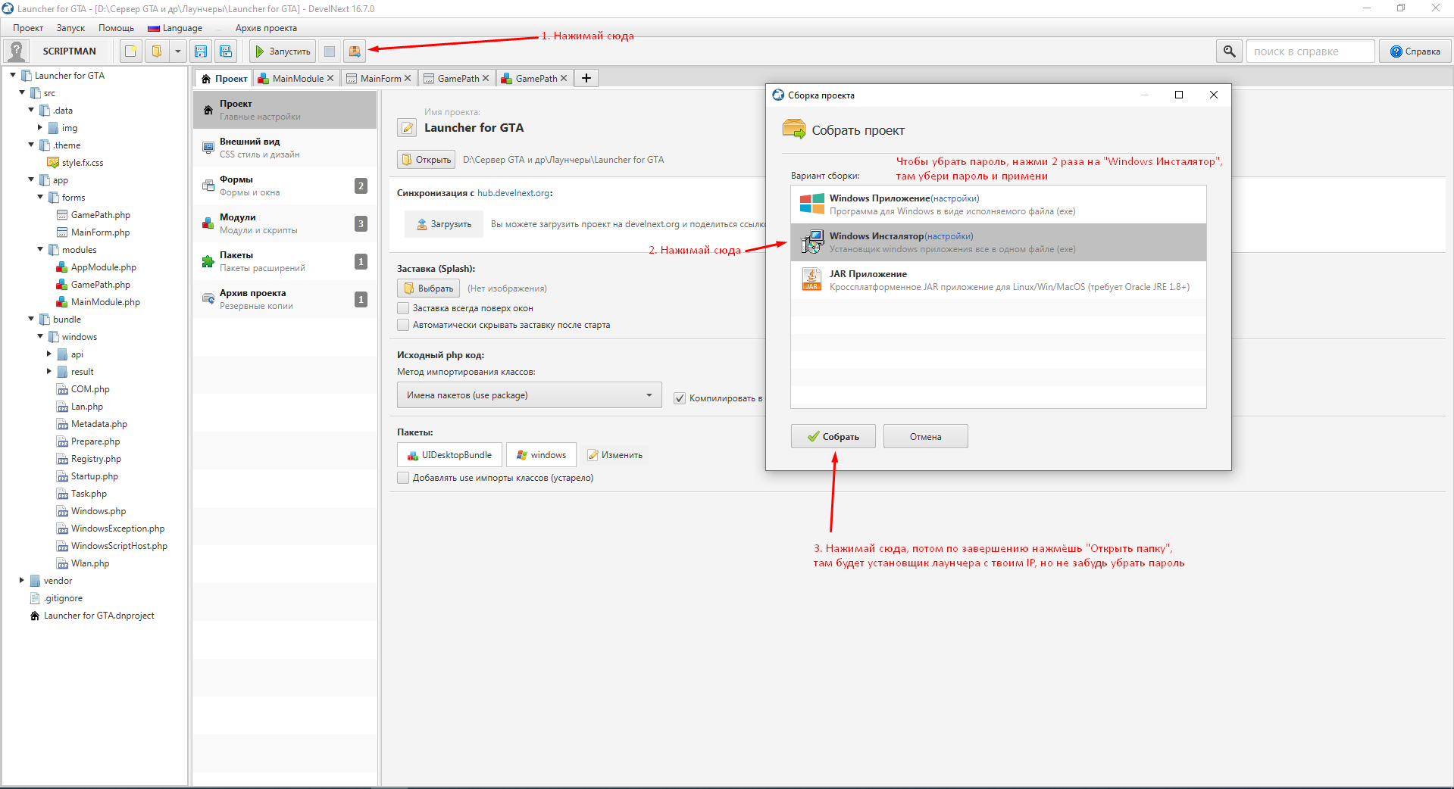
Task: Select Registry.php in project tree
Action: click(x=95, y=459)
